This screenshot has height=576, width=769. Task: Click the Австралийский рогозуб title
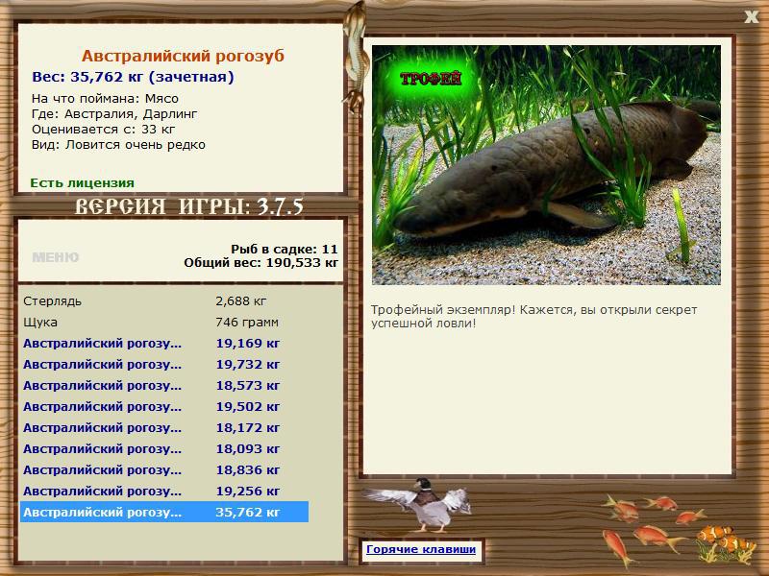pos(183,56)
